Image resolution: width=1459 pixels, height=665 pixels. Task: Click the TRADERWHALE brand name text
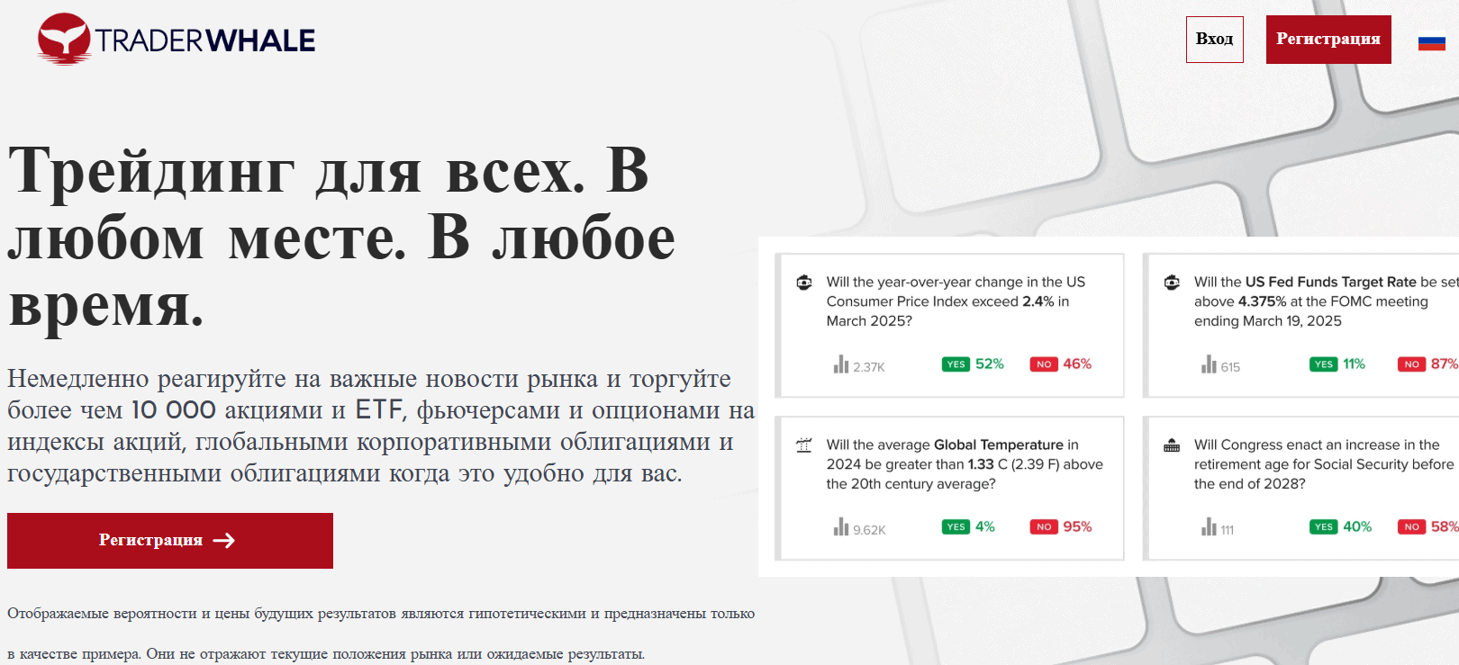tap(205, 40)
